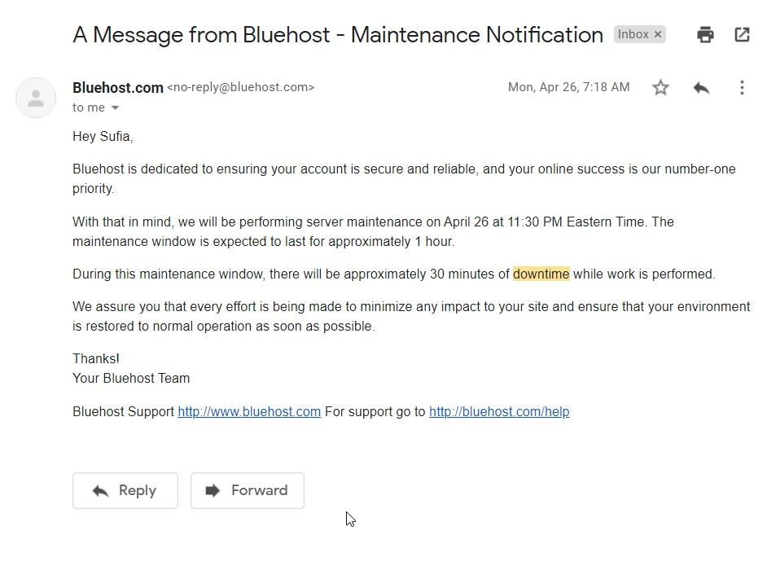The height and width of the screenshot is (566, 767).
Task: Click the no-reply@bluehost.com address
Action: click(241, 88)
